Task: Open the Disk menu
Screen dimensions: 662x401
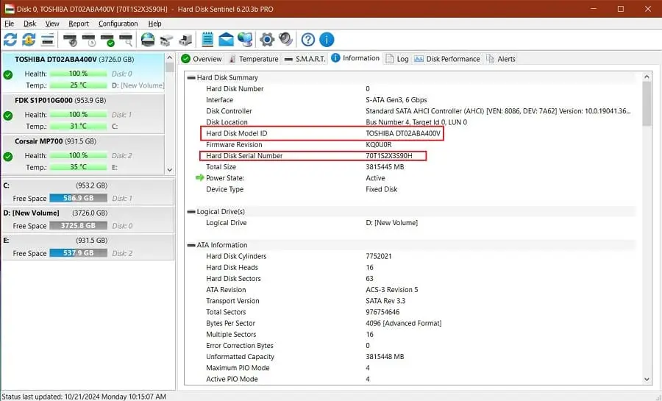Action: 29,24
